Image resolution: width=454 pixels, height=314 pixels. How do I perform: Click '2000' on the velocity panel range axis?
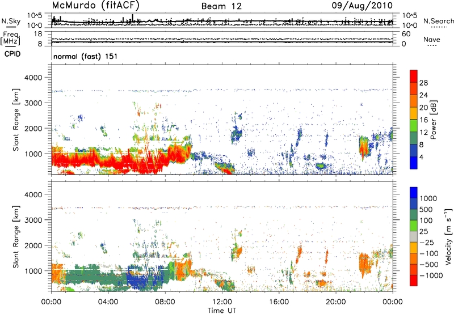(x=33, y=245)
